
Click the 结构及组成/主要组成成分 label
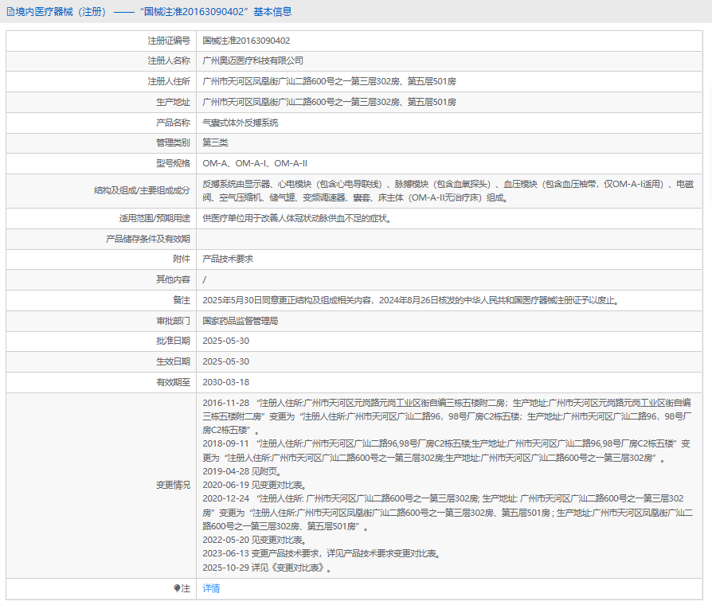point(142,190)
